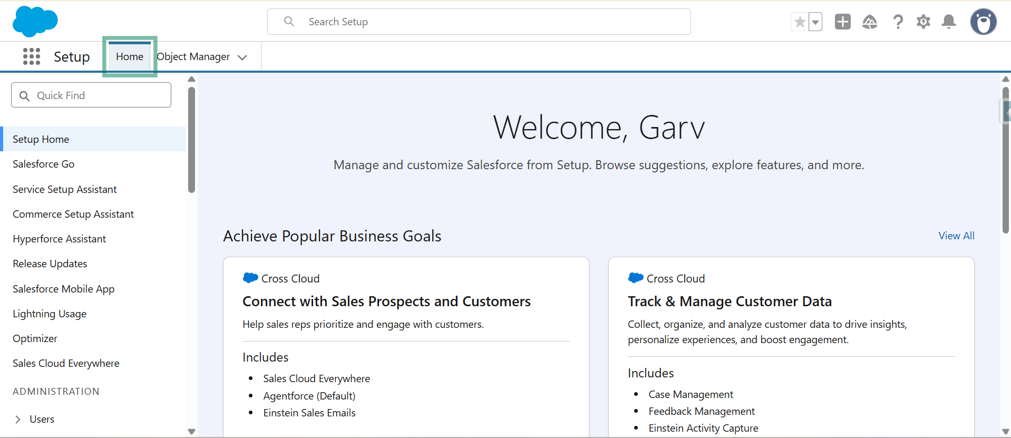
Task: Click the Quick Find search box
Action: point(91,95)
